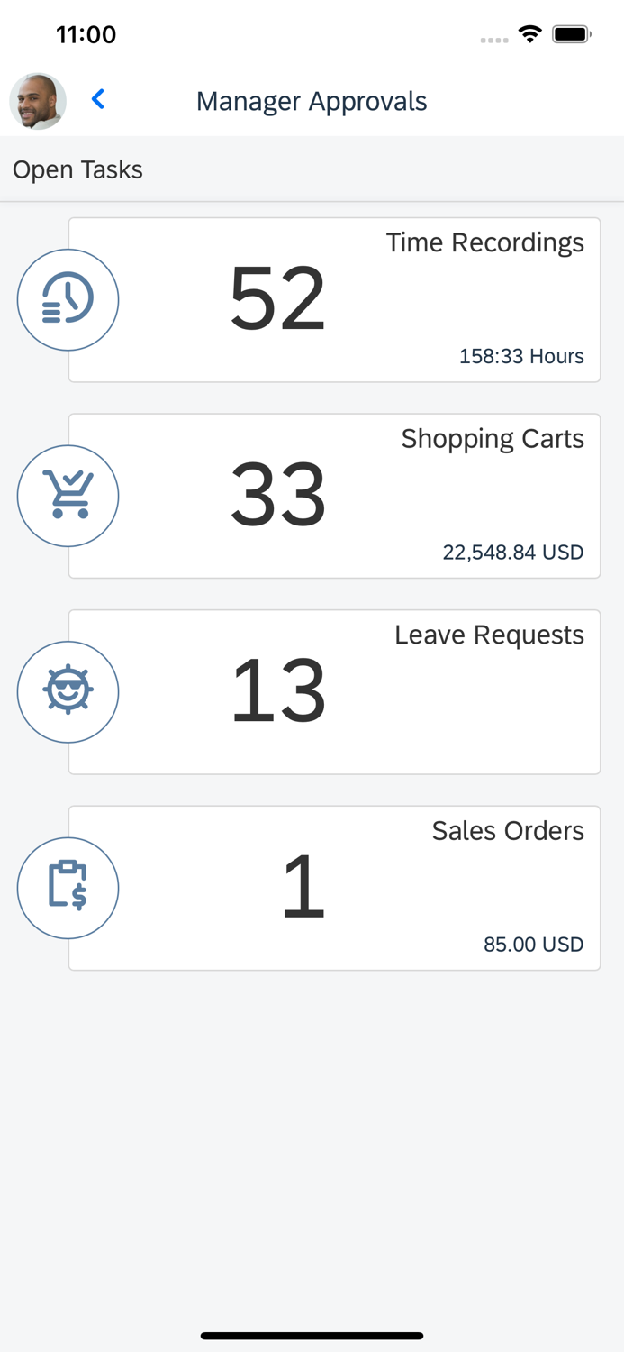Tap the Manager Approvals title
624x1352 pixels.
click(x=312, y=101)
